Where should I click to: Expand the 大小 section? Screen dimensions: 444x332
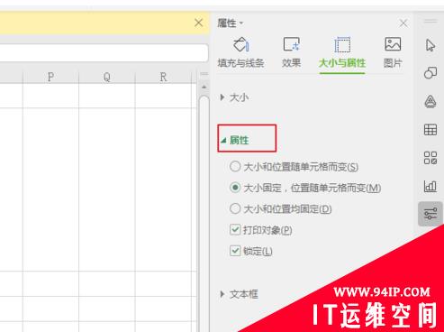tap(234, 97)
